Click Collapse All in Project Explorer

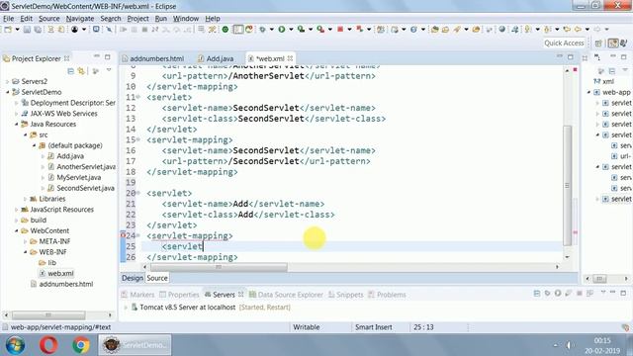click(x=70, y=71)
